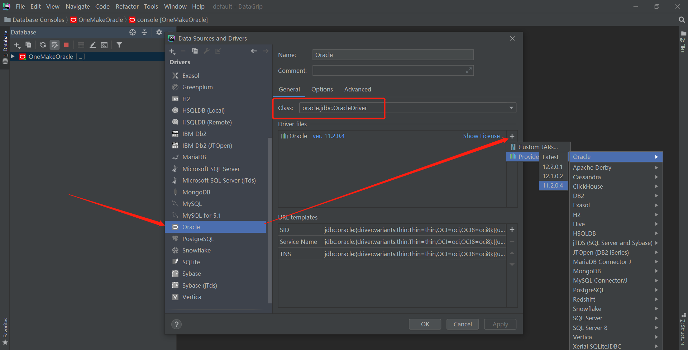Select the Service Name URL template row

point(392,242)
